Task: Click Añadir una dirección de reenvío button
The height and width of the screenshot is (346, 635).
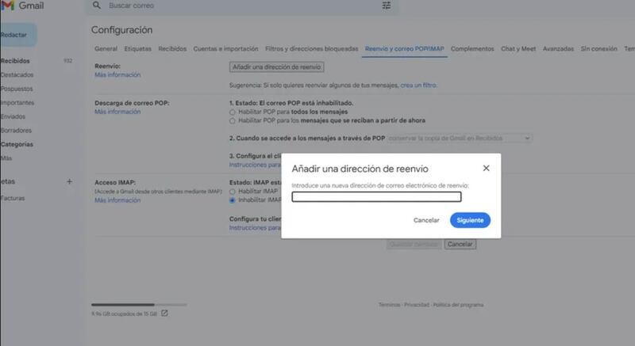Action: tap(276, 67)
